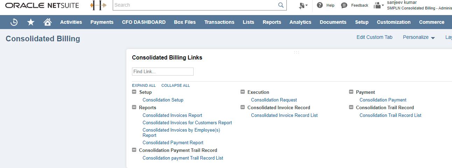The width and height of the screenshot is (452, 168).
Task: Open the Shortcuts star icon
Action: tap(31, 22)
